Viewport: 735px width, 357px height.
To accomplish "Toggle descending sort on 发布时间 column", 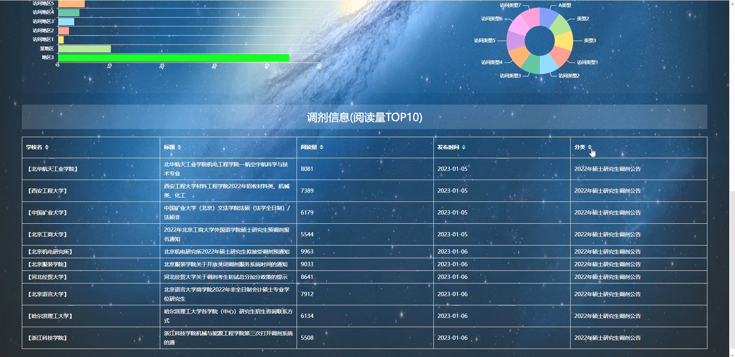I will [463, 148].
